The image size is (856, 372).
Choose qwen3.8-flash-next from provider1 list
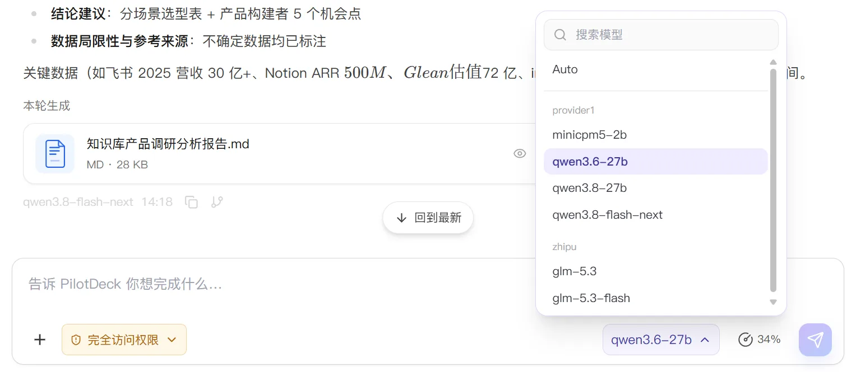coord(655,215)
